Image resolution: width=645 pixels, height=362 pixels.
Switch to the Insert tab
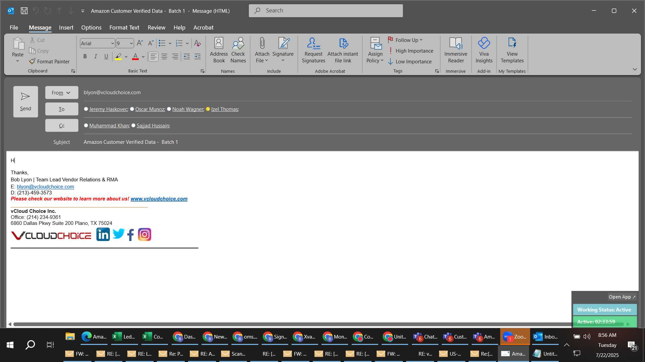[x=66, y=27]
